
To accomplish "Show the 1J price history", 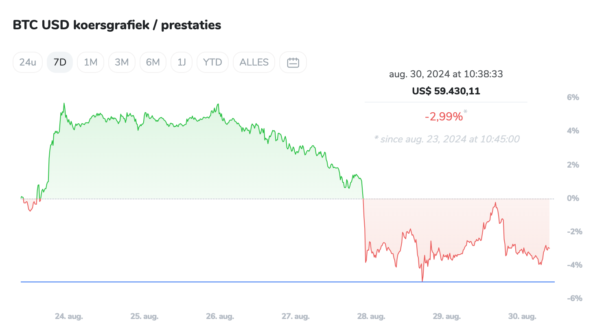I will pyautogui.click(x=182, y=62).
